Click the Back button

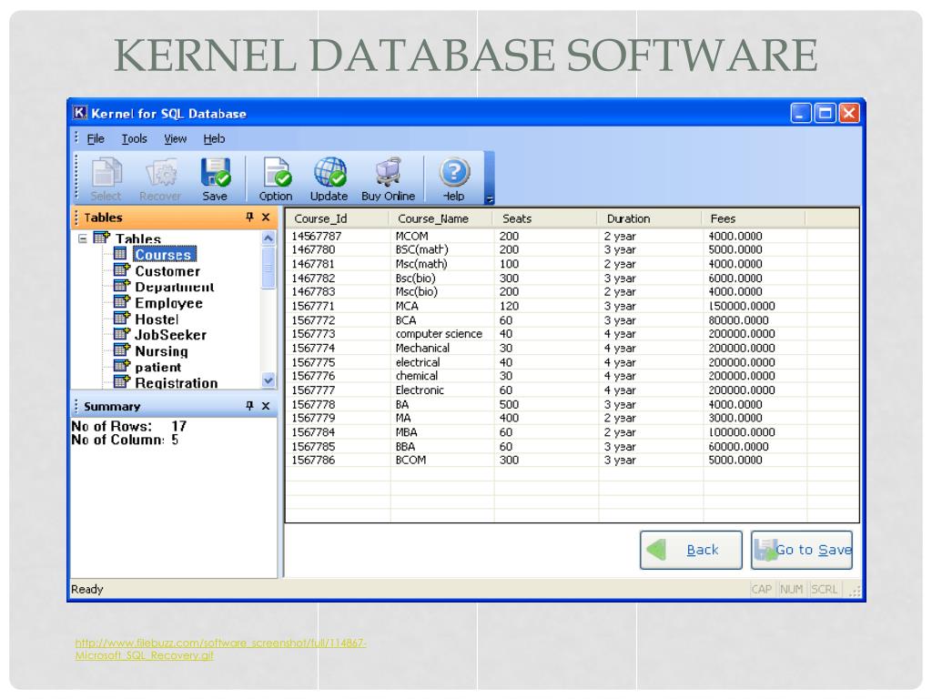(691, 550)
